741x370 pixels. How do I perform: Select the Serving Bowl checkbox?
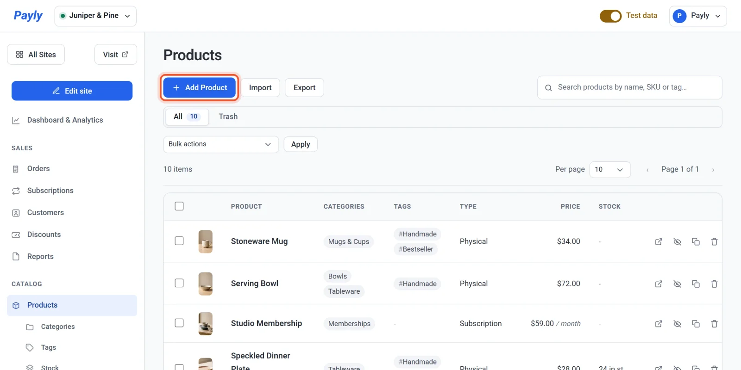pyautogui.click(x=179, y=283)
